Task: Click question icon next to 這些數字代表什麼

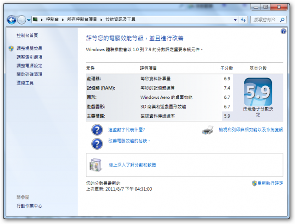Action: coord(97,130)
